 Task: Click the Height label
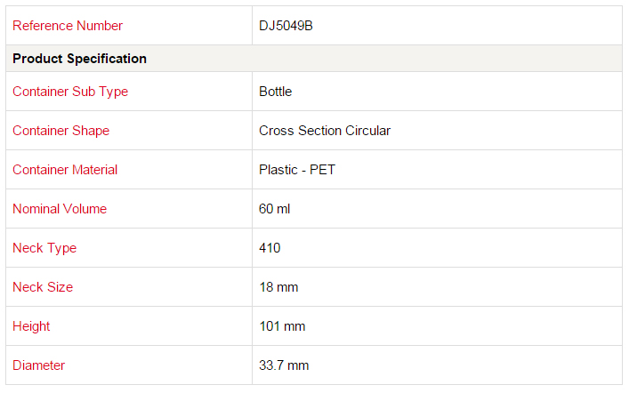[x=30, y=326]
